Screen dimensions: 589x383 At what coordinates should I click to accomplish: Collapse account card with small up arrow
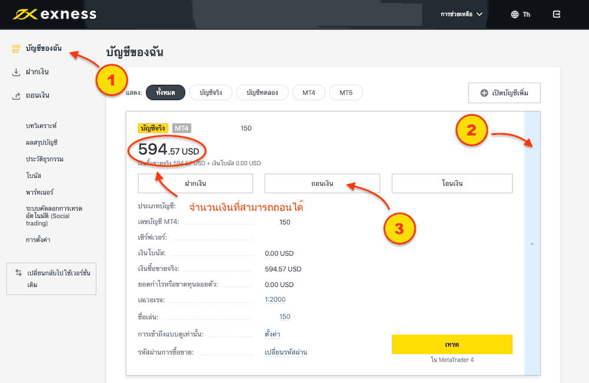click(532, 244)
